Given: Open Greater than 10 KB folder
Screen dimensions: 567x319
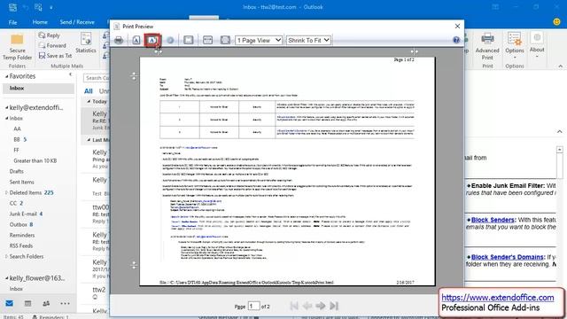Looking at the screenshot, I should (x=35, y=160).
